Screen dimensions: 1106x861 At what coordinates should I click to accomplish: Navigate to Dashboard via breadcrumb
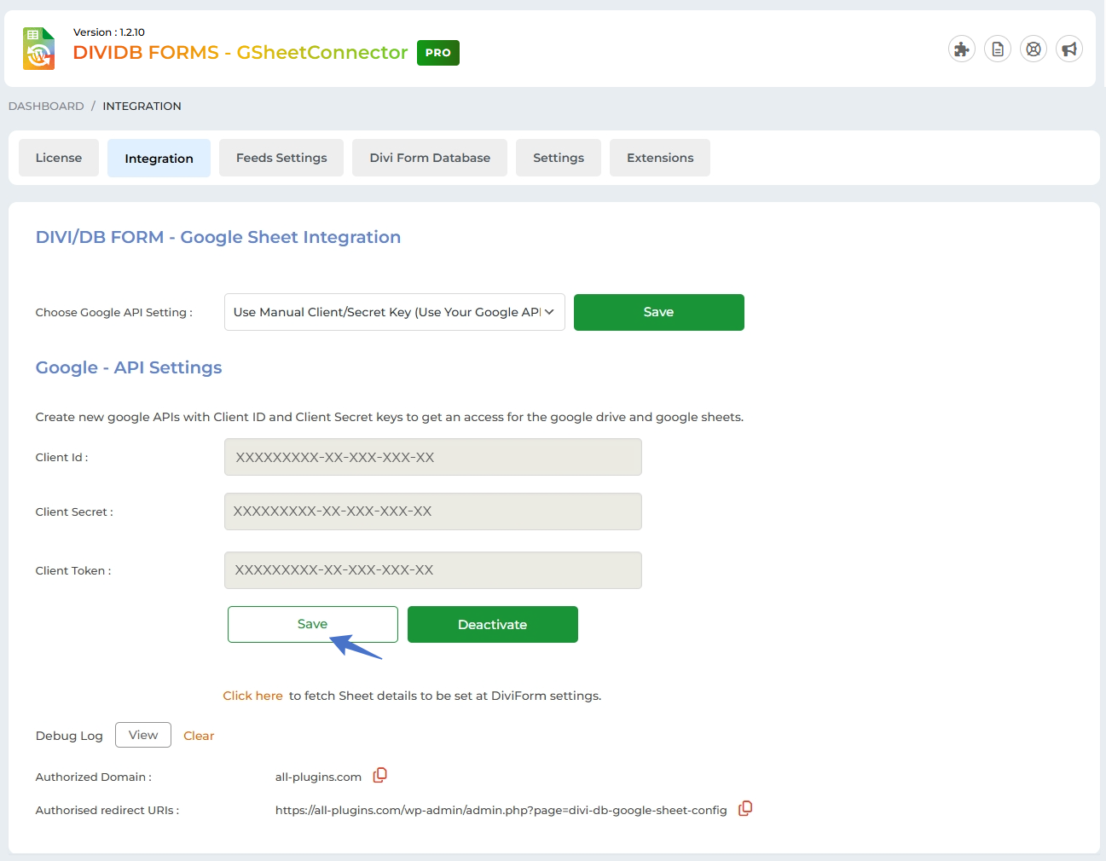46,106
